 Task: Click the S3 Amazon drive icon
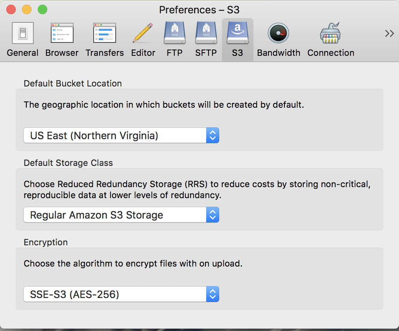(237, 33)
